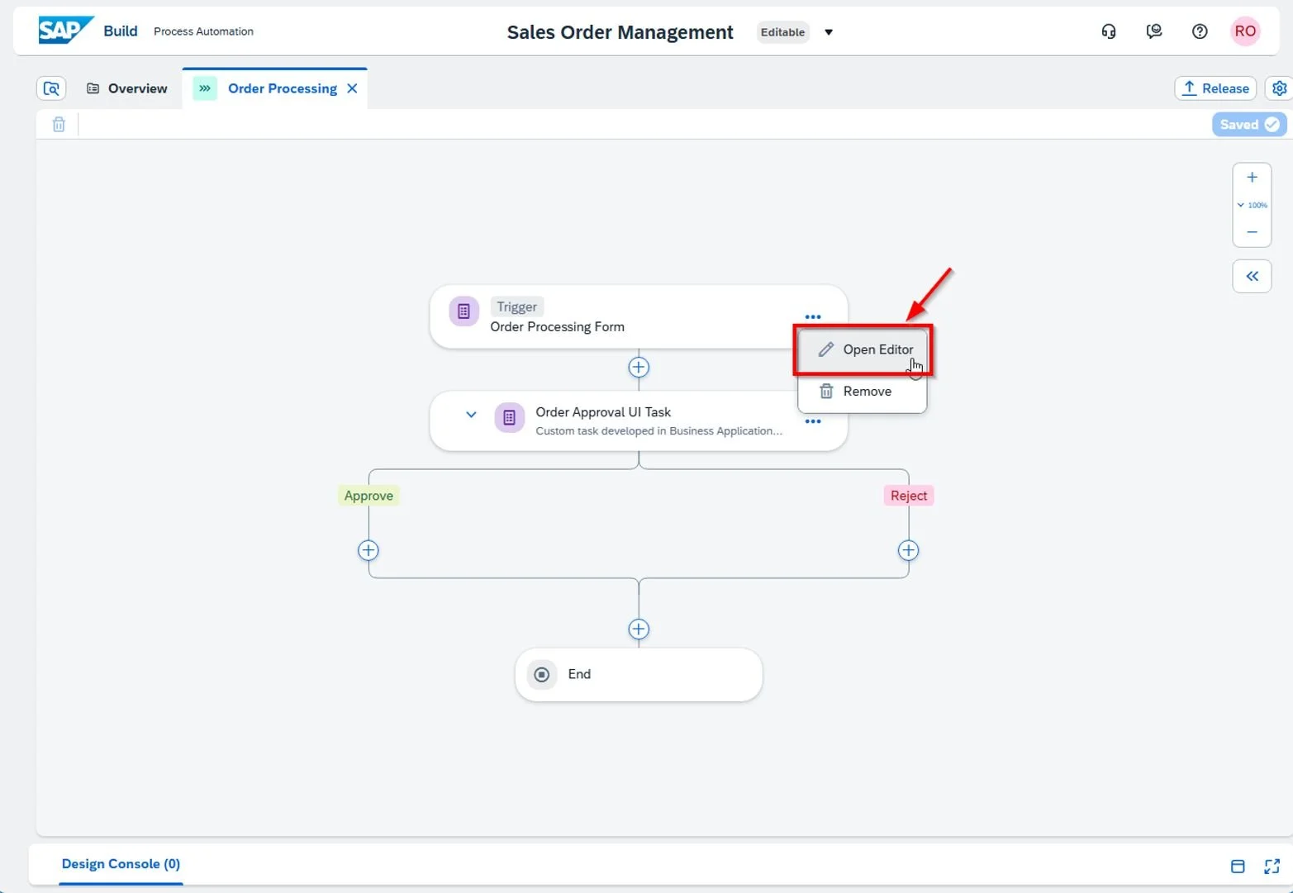Click the search artifacts icon left of Overview

pyautogui.click(x=51, y=88)
